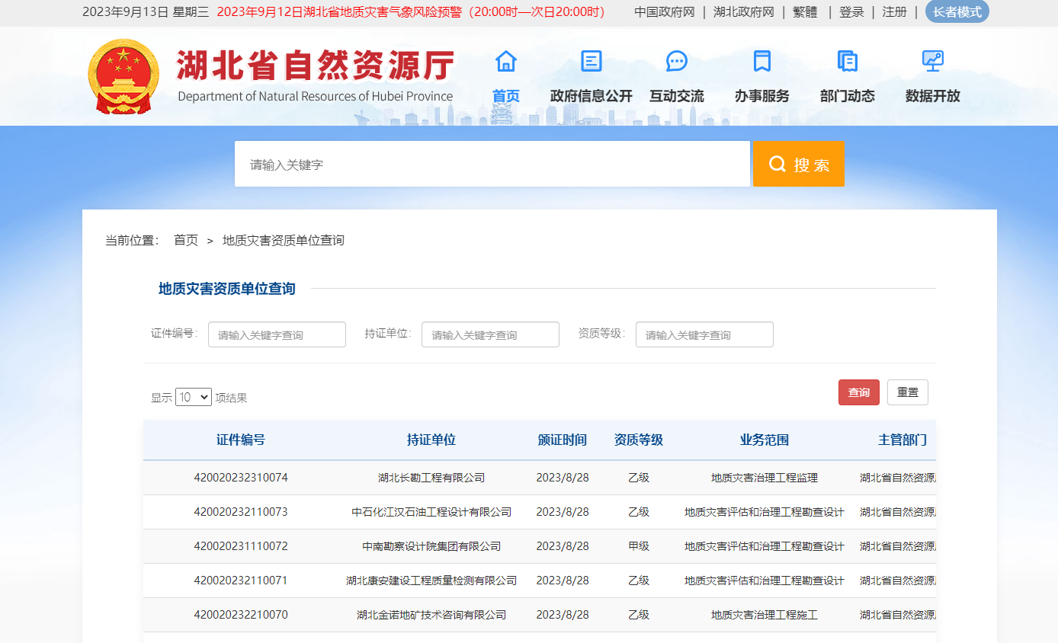
Task: Click the national emblem logo
Action: coord(123,76)
